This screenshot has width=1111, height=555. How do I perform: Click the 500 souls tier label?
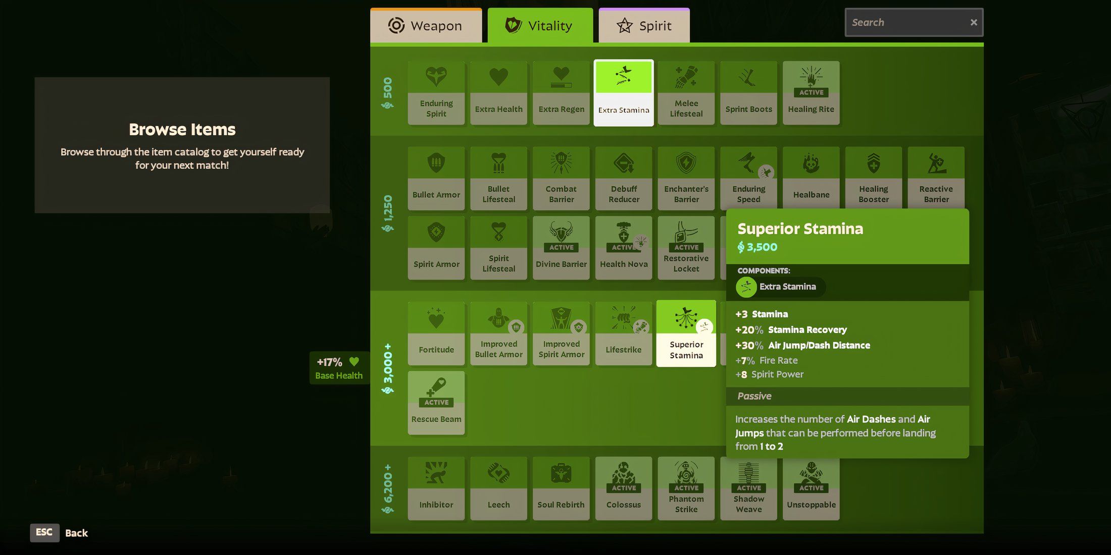click(x=387, y=93)
